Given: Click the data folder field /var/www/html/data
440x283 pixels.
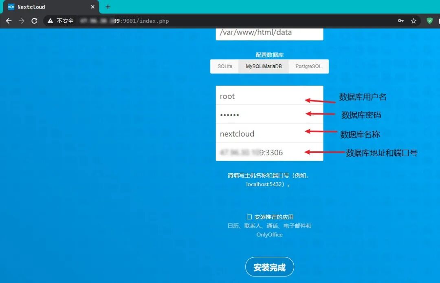Looking at the screenshot, I should (x=269, y=34).
